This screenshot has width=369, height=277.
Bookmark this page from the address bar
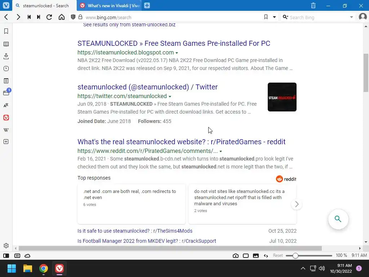coord(266,17)
